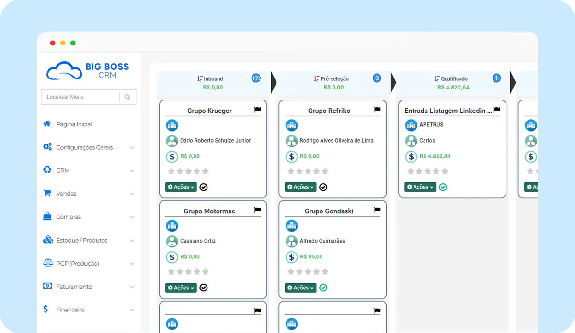Image resolution: width=575 pixels, height=333 pixels.
Task: Click the Página Inicial home icon
Action: click(x=48, y=123)
